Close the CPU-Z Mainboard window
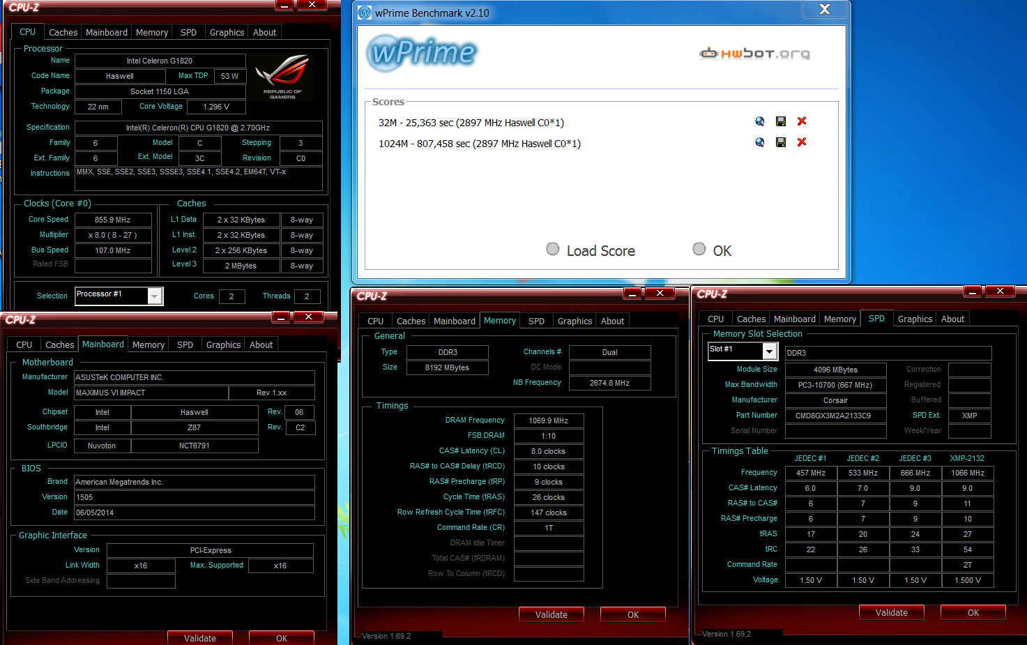Viewport: 1027px width, 645px height. click(x=308, y=317)
